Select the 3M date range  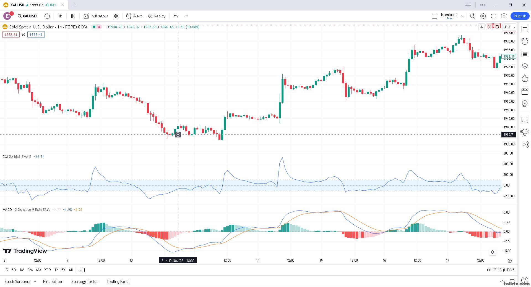[x=30, y=270]
